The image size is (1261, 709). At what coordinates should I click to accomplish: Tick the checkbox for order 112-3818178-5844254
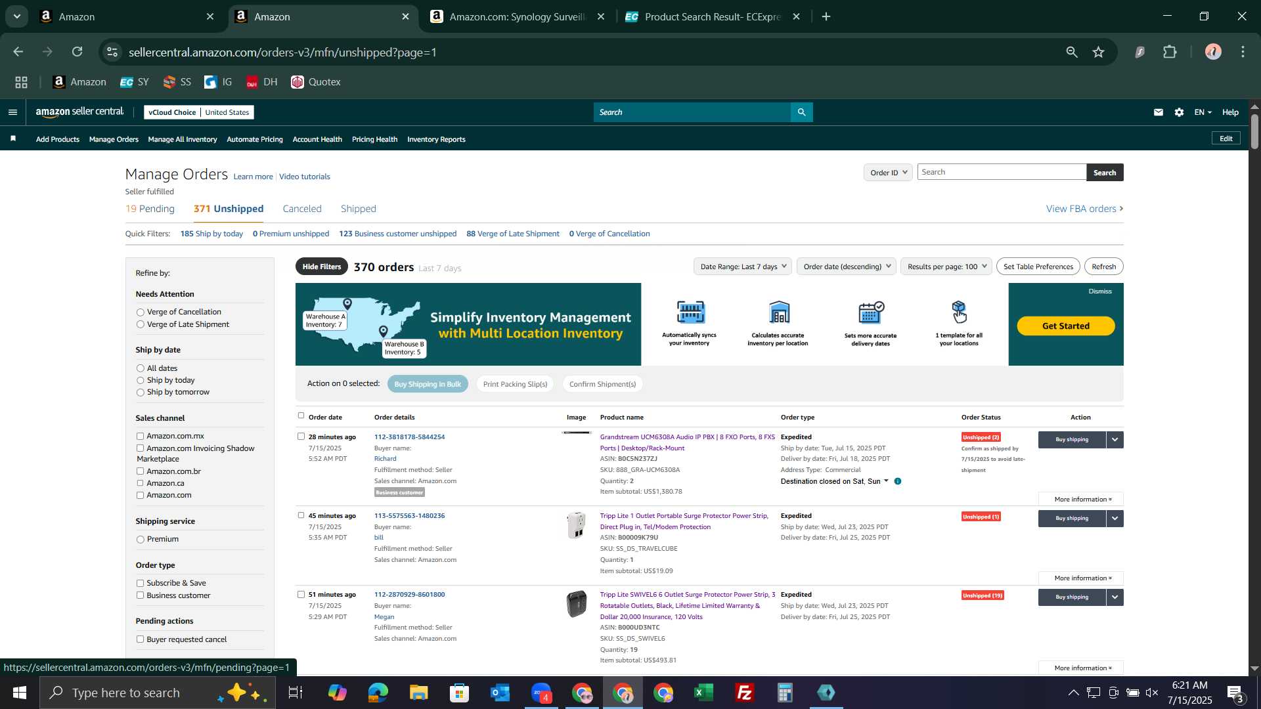click(301, 437)
